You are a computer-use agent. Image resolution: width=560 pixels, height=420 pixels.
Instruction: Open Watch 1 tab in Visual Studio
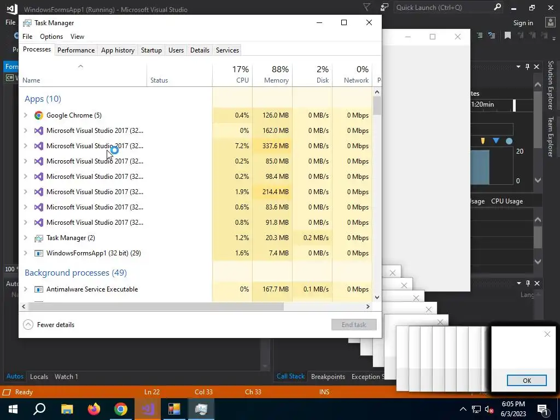[66, 377]
